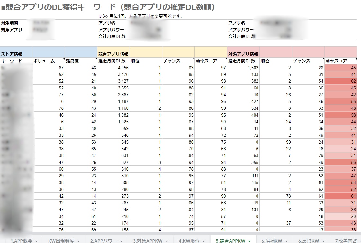Click the red 効率スコア cell showing 56
The width and height of the screenshot is (361, 243).
[341, 162]
